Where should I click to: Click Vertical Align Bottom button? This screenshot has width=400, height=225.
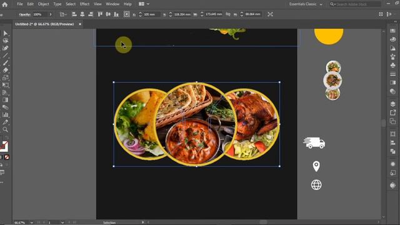pyautogui.click(x=116, y=14)
